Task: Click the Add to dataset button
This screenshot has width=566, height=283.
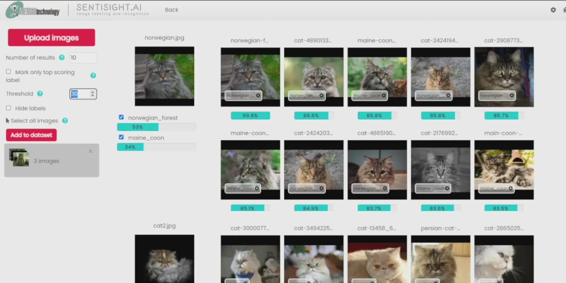Action: coord(31,135)
